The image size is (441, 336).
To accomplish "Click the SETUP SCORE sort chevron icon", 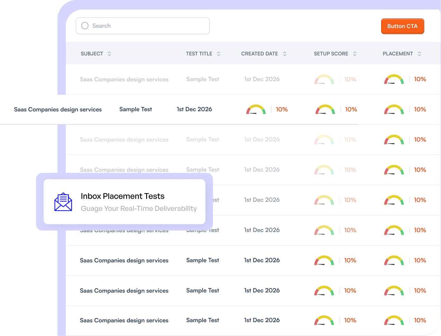I will coord(355,54).
